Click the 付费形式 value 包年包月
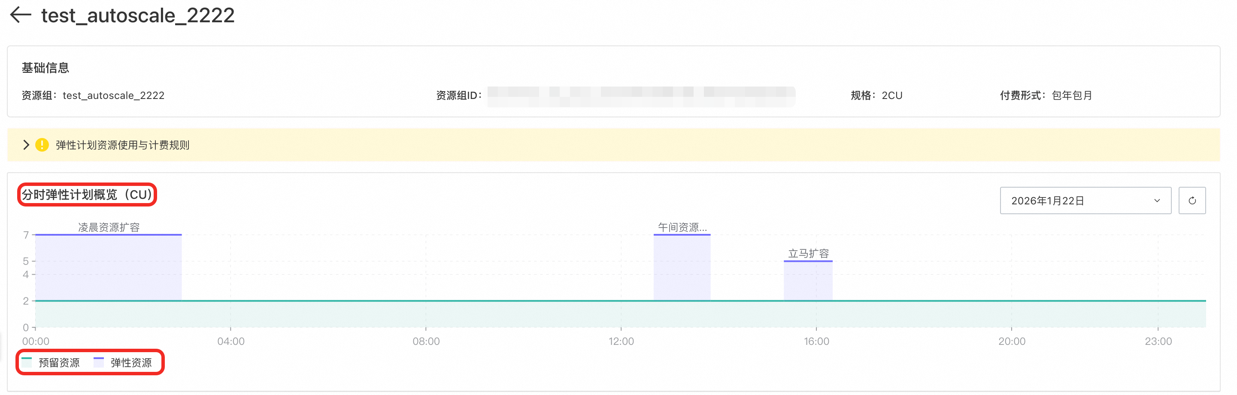The width and height of the screenshot is (1237, 395). tap(1072, 96)
